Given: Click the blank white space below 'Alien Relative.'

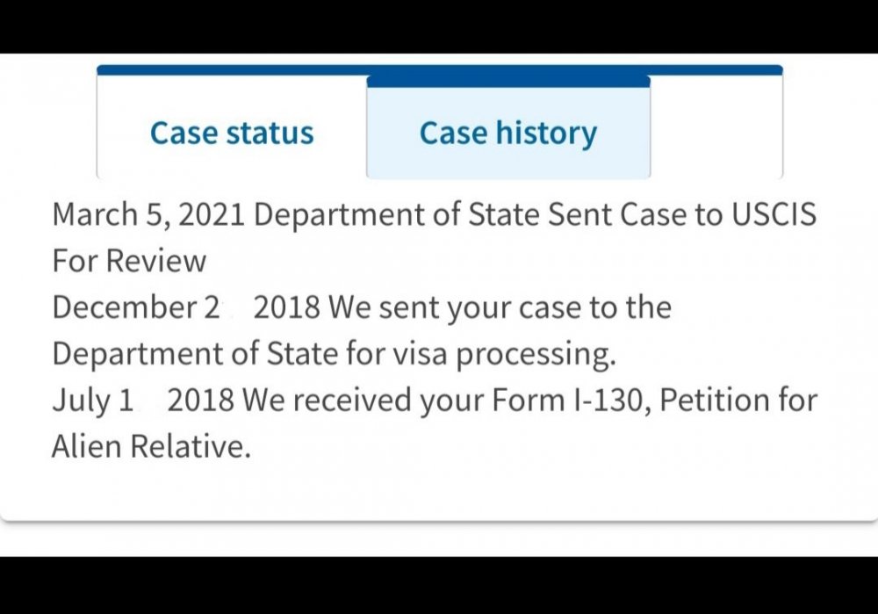Looking at the screenshot, I should click(x=439, y=490).
